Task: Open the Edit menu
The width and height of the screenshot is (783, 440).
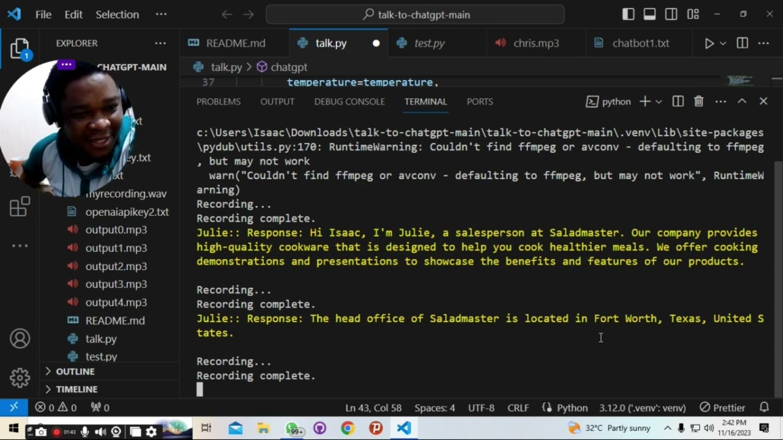Action: pos(73,14)
